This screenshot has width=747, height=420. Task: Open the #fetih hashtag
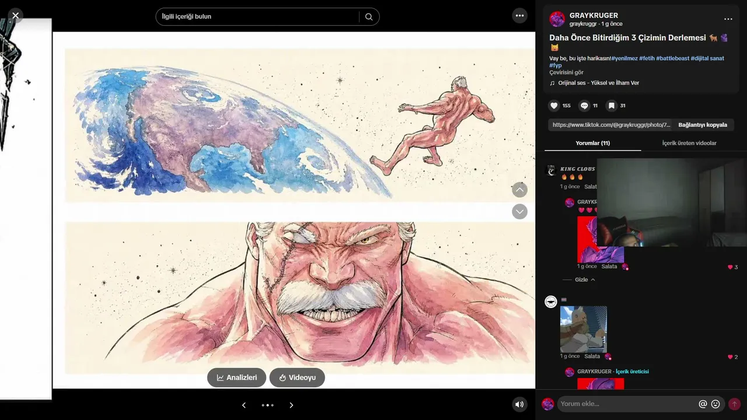coord(647,58)
